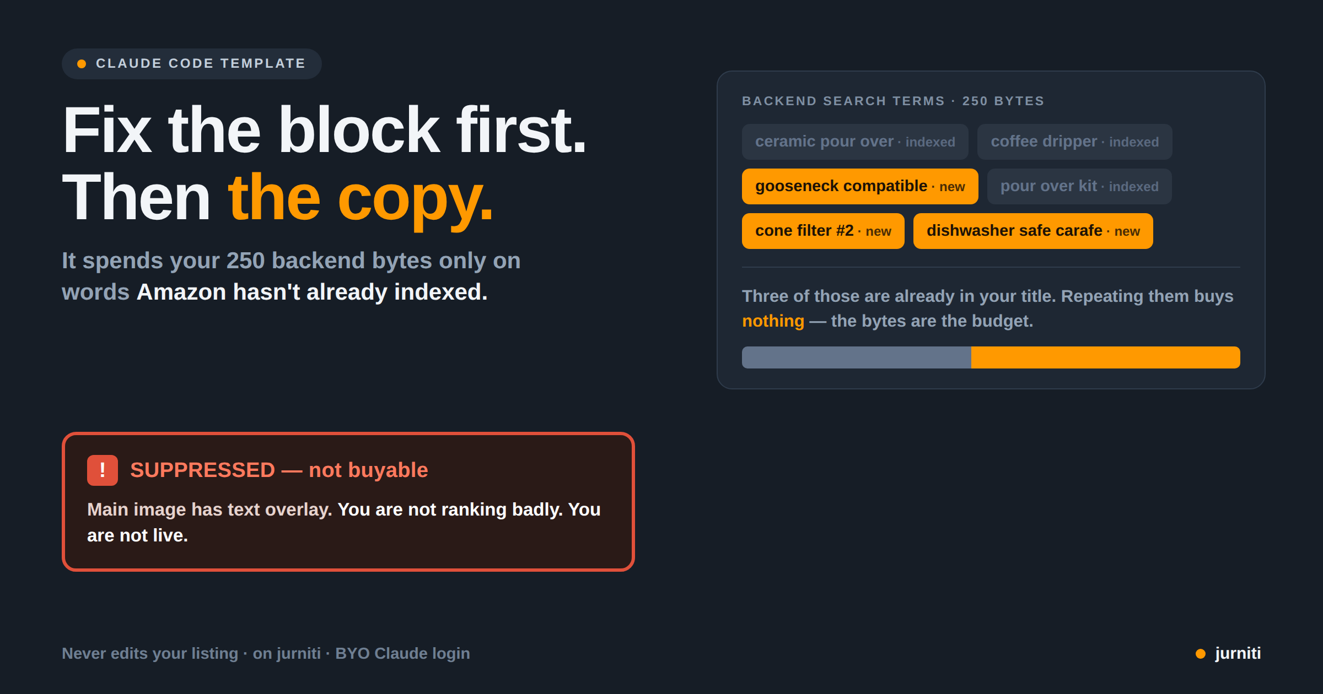This screenshot has width=1323, height=694.
Task: Choose the 'dishwasher safe carafe' new chip
Action: point(1033,231)
